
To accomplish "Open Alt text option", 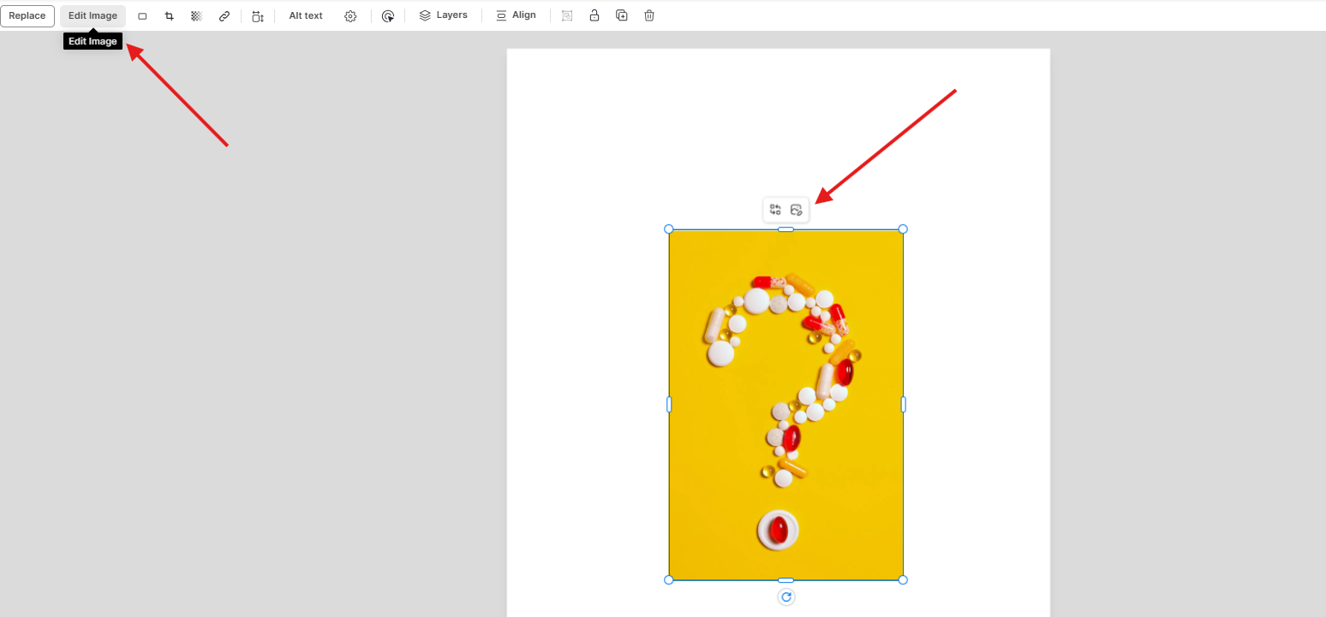I will [x=306, y=15].
